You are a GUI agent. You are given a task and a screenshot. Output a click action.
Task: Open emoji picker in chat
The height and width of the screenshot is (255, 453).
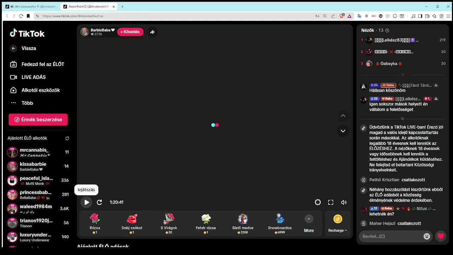click(427, 236)
